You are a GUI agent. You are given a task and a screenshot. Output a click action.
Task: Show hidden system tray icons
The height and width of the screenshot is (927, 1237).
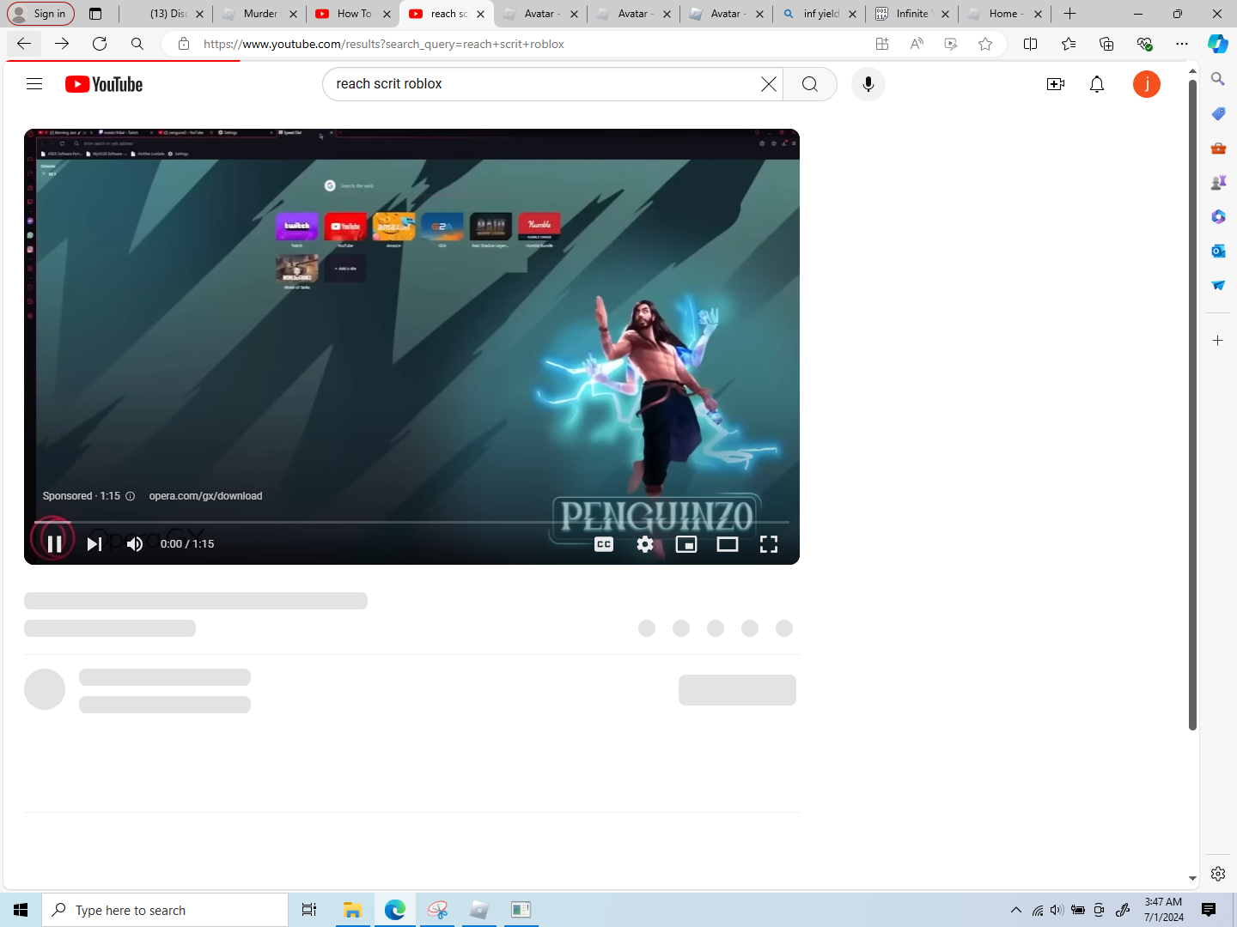click(x=1016, y=910)
